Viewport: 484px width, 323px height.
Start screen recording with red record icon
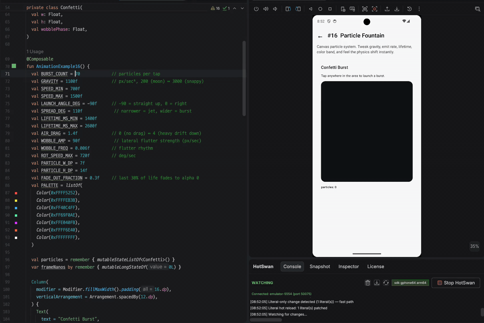click(x=375, y=9)
